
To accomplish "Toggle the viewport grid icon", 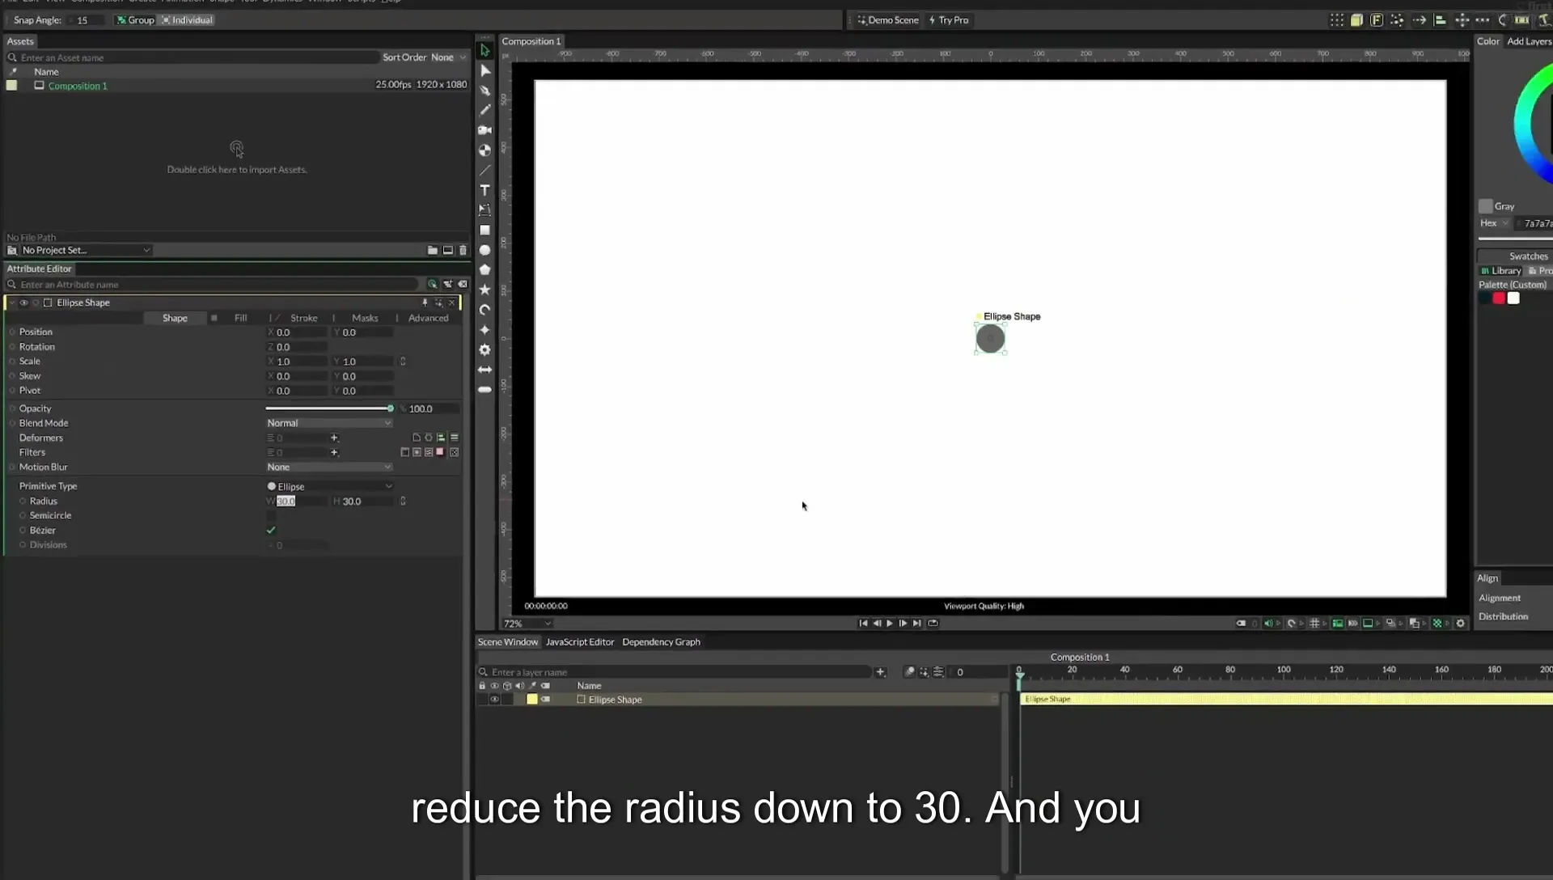I will pos(1314,623).
